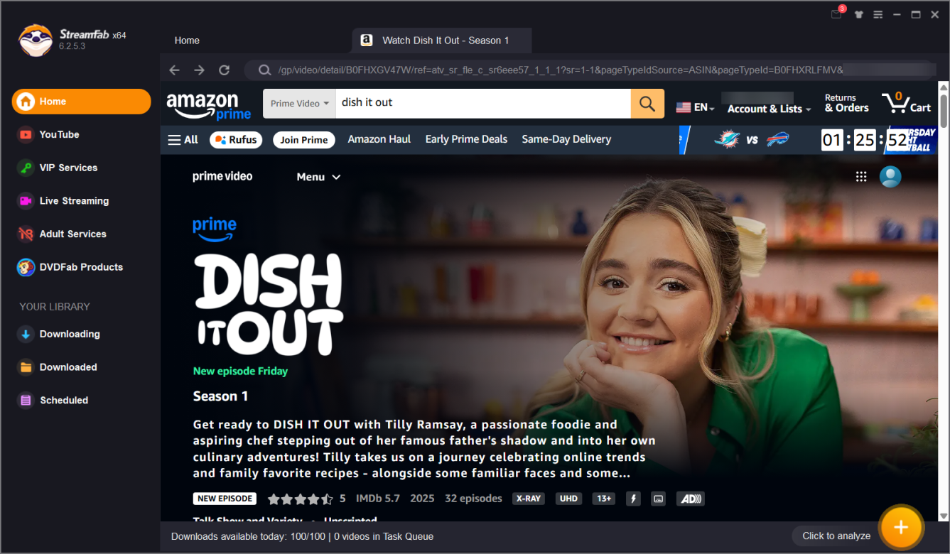Open the messages envelope with 3 notifications
Image resolution: width=950 pixels, height=554 pixels.
[837, 14]
